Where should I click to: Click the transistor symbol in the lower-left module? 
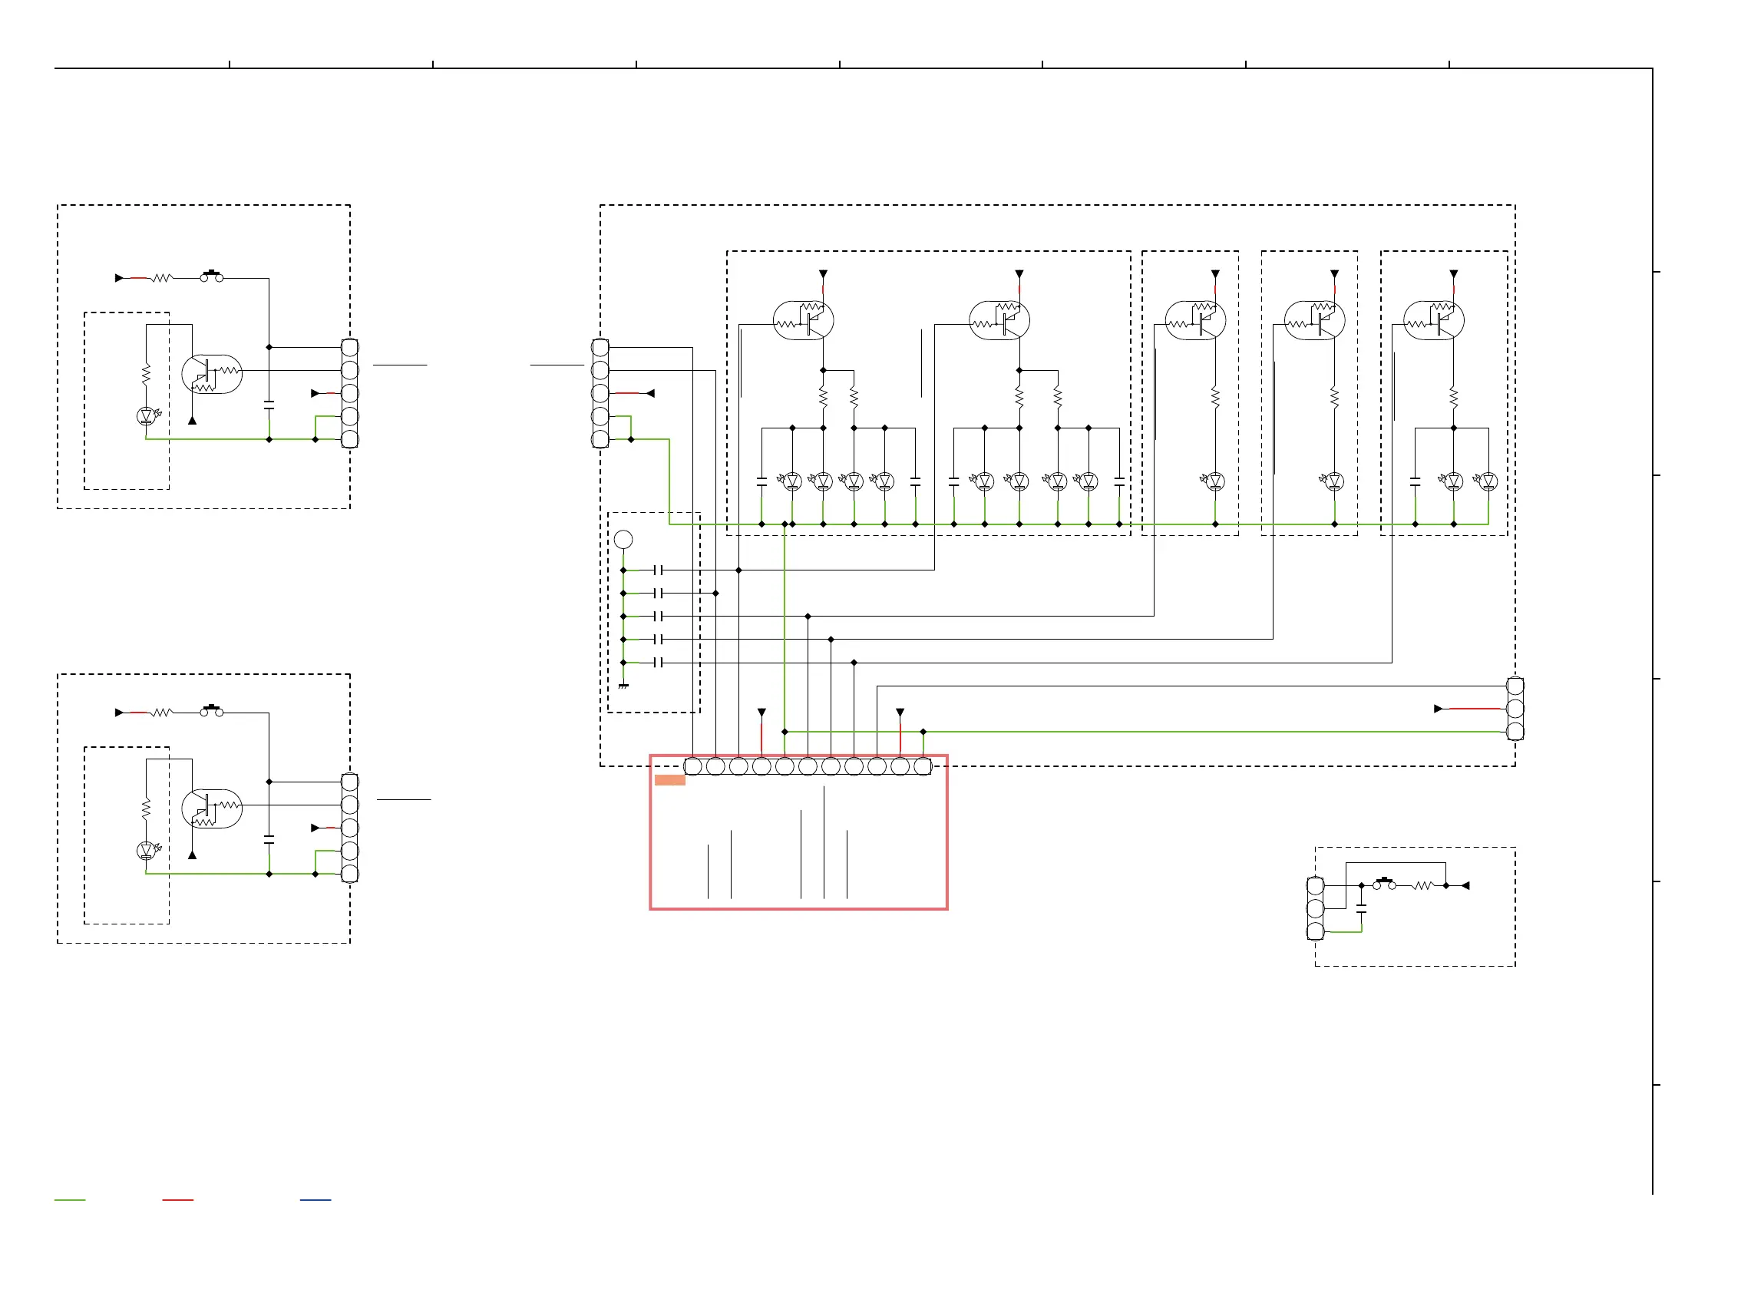tap(212, 809)
